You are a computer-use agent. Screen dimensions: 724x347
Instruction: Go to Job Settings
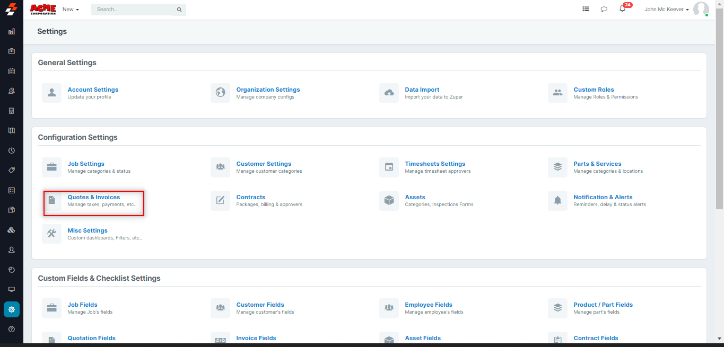click(x=86, y=164)
